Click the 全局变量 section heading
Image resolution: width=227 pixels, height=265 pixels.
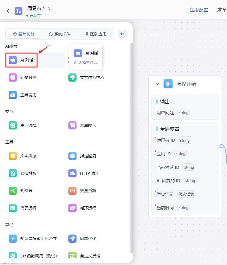[x=169, y=129]
